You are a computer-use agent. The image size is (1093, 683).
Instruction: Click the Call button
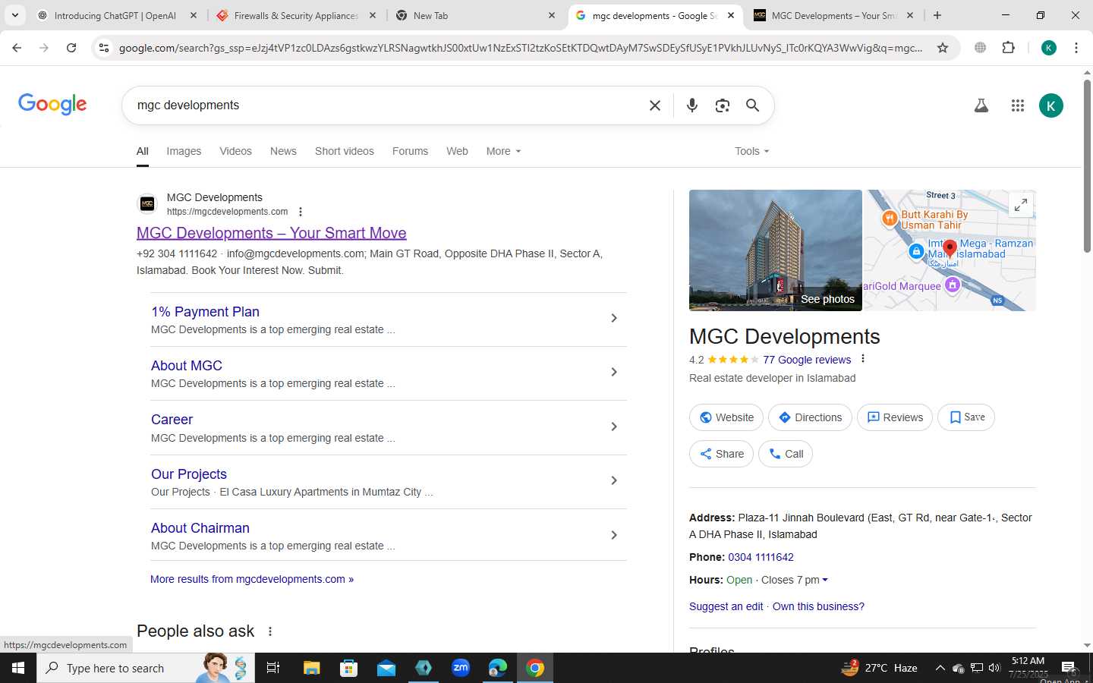tap(786, 454)
